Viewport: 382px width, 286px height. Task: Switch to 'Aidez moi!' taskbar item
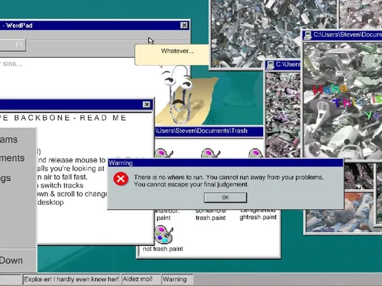pyautogui.click(x=141, y=279)
